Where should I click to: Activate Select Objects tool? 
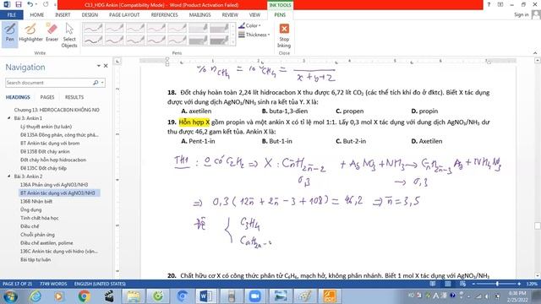point(69,35)
